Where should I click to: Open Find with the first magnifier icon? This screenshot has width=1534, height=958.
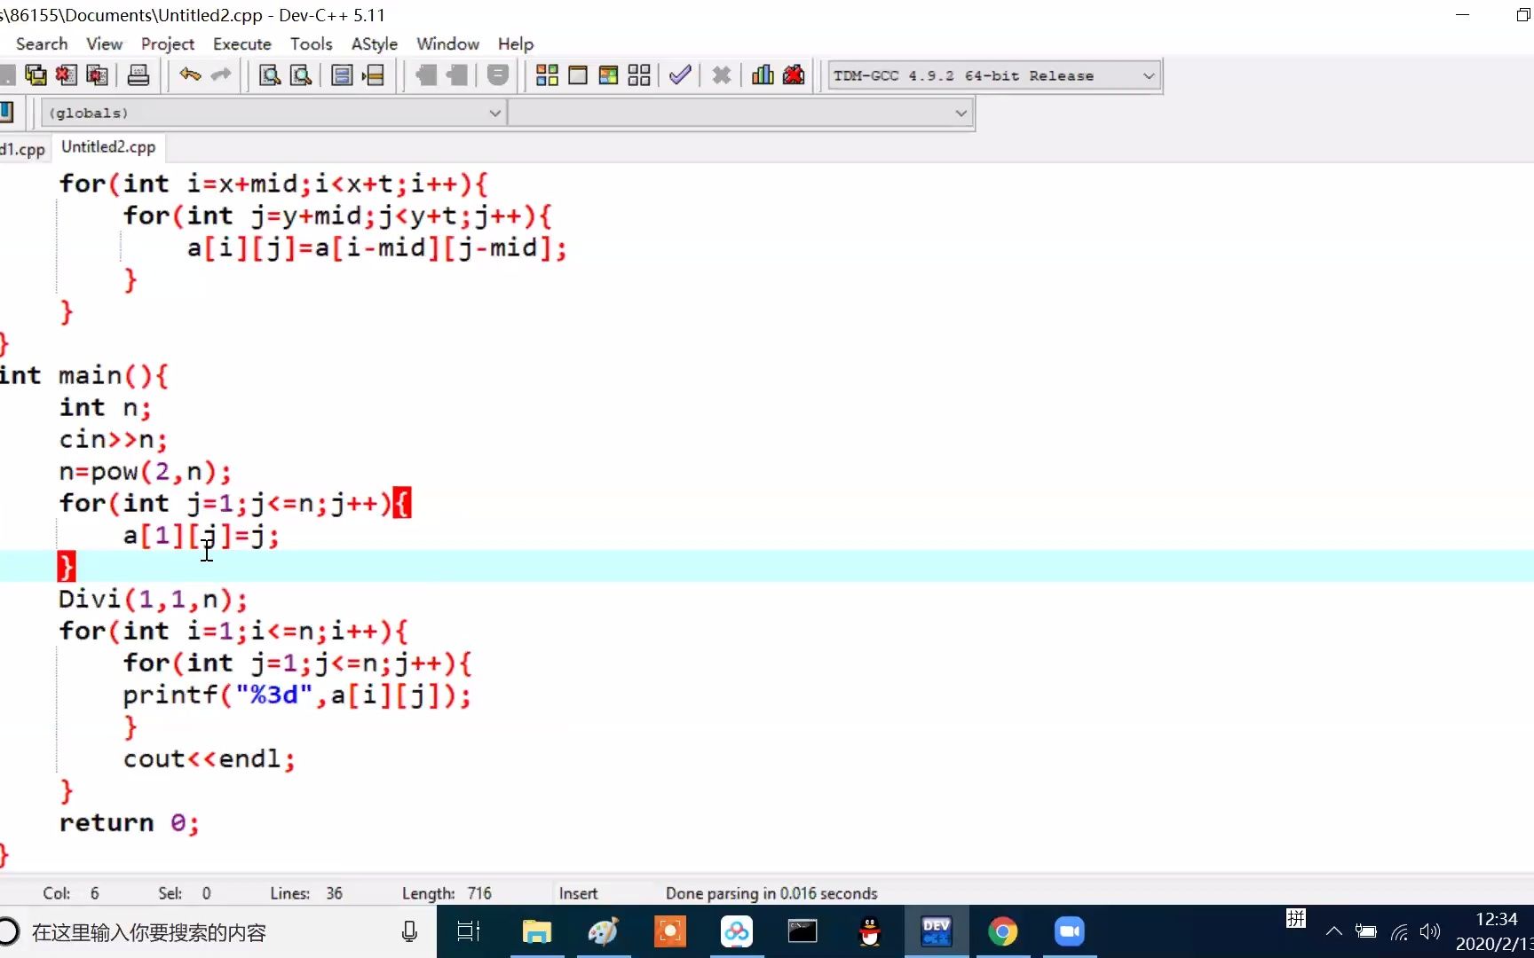pos(270,75)
